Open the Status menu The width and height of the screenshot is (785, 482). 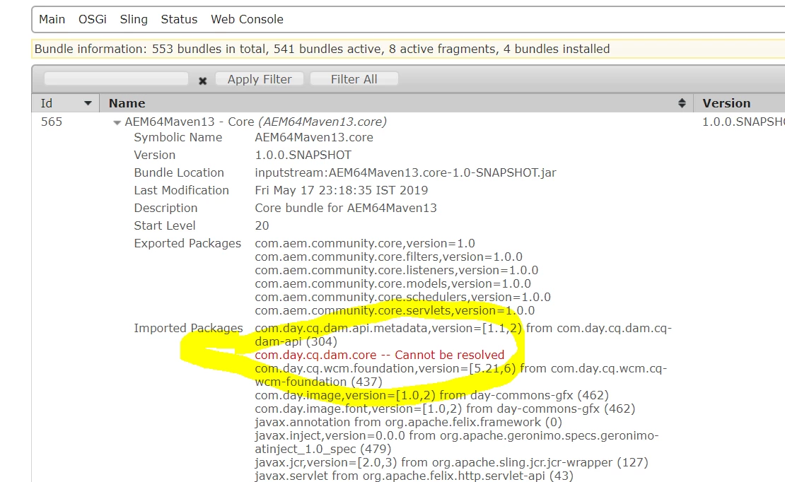coord(179,20)
